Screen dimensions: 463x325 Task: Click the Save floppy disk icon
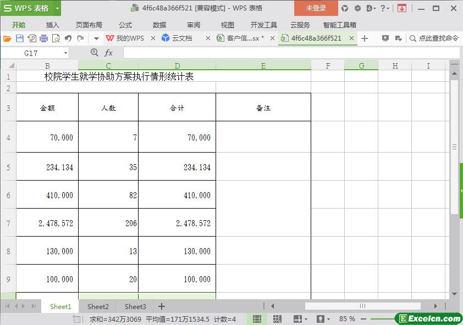coord(19,38)
